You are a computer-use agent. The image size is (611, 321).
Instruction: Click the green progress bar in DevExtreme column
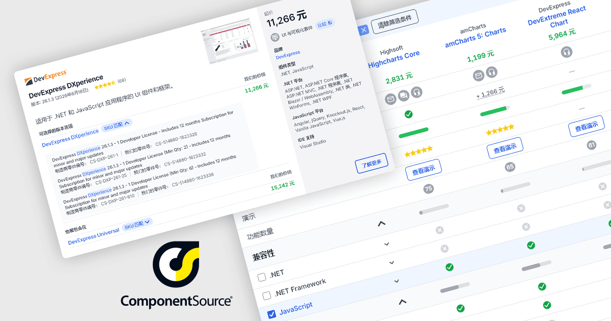click(x=576, y=90)
